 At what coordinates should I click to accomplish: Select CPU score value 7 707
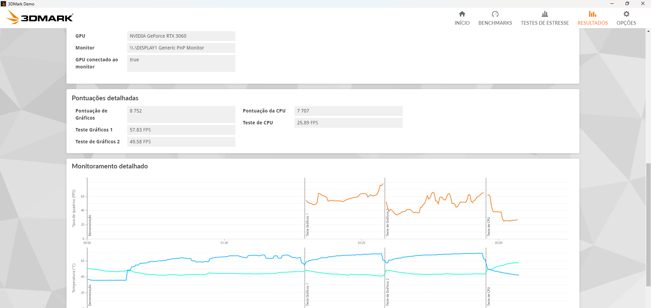pos(348,111)
